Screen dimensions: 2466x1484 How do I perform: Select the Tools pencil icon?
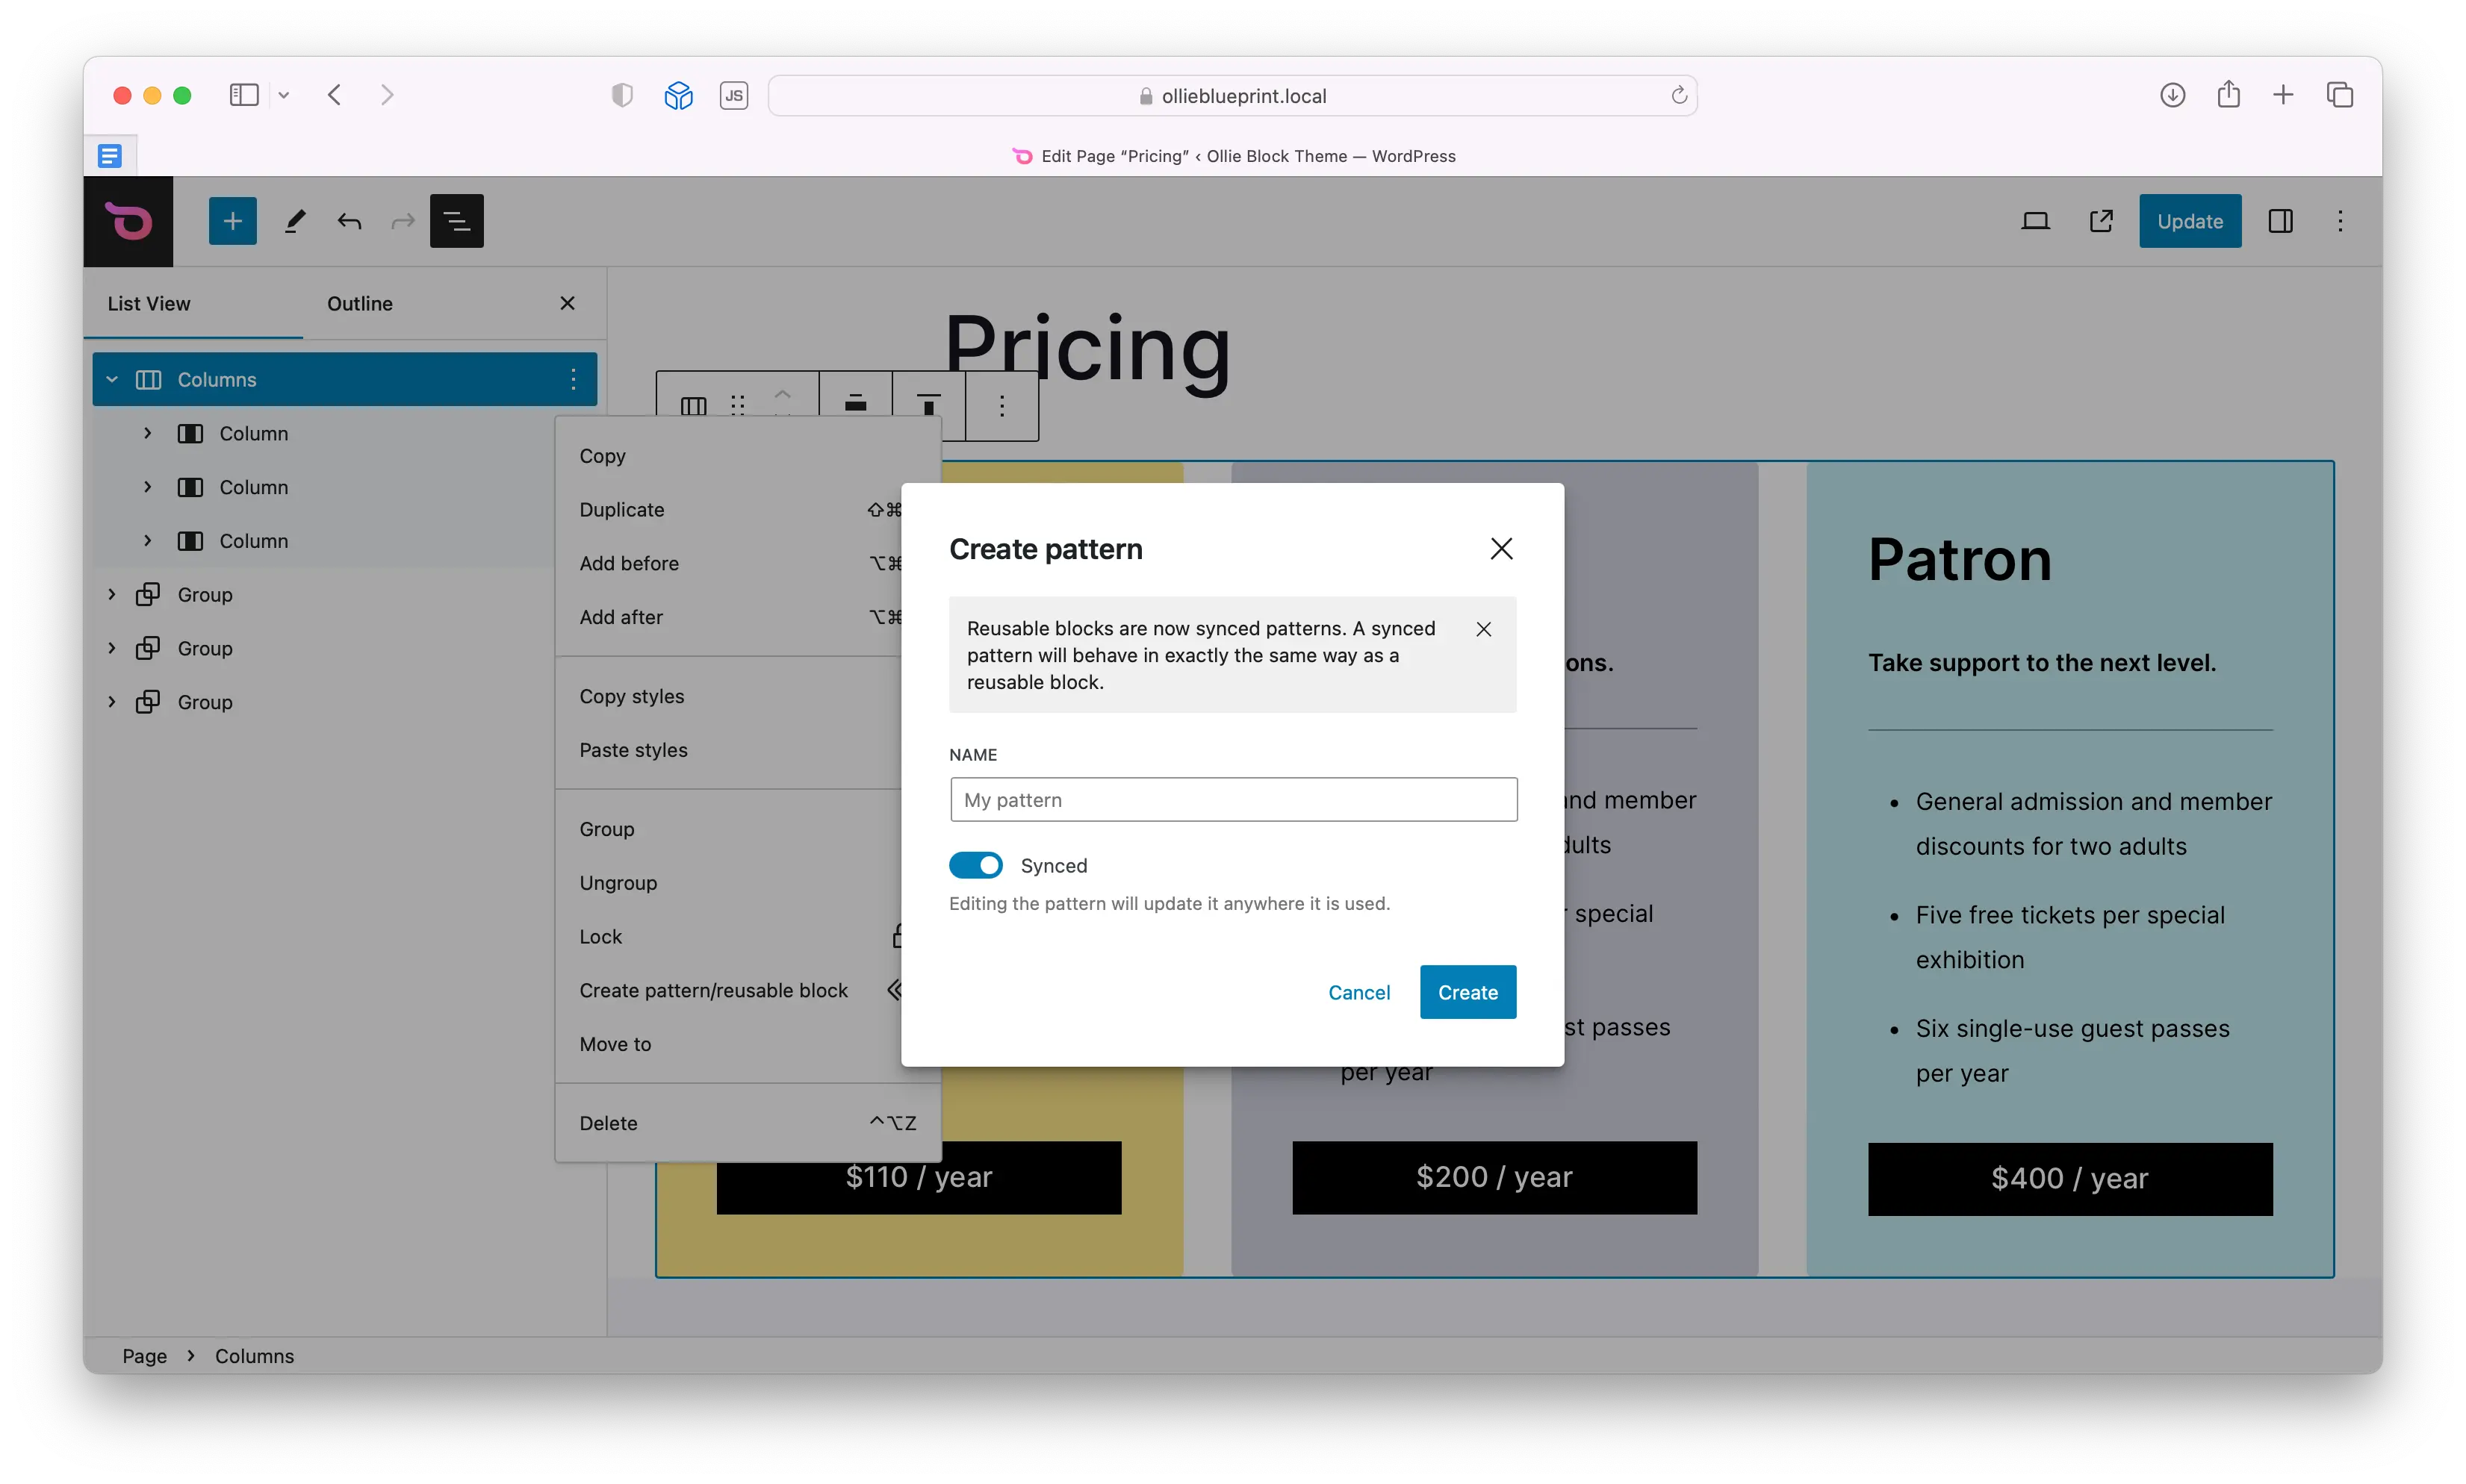tap(294, 221)
